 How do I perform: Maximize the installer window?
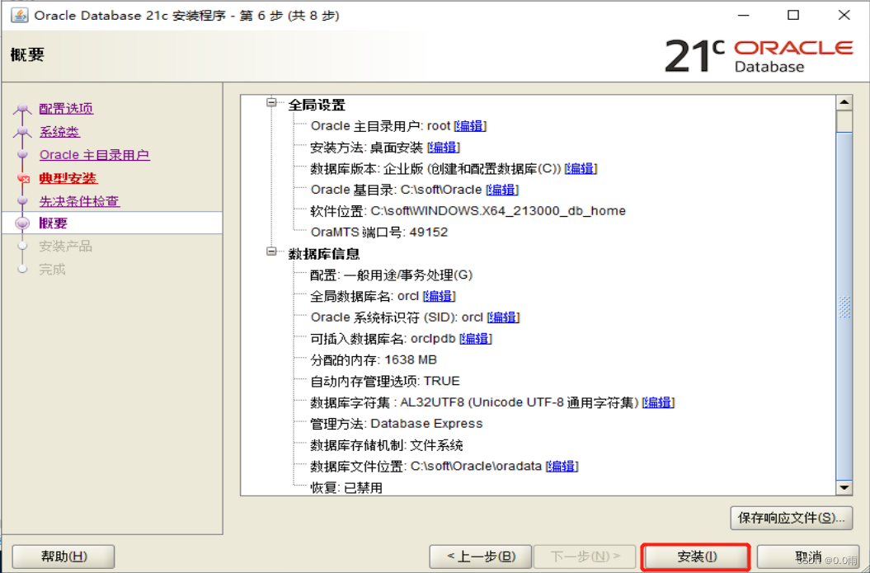(793, 15)
